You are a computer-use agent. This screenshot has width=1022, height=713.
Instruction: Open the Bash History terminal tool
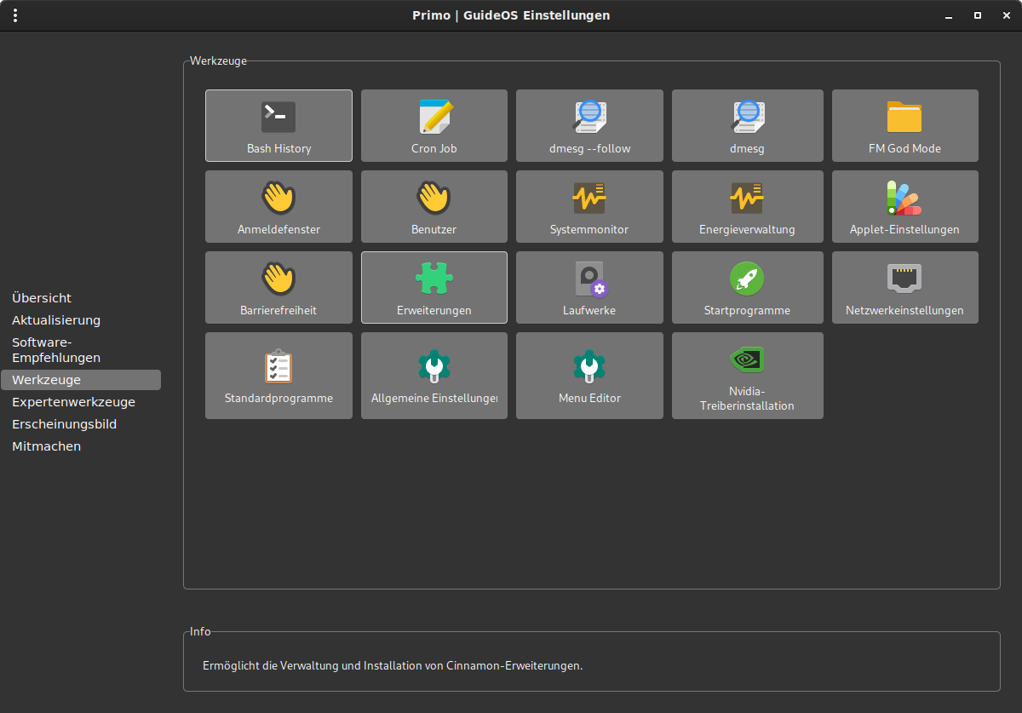coord(278,126)
